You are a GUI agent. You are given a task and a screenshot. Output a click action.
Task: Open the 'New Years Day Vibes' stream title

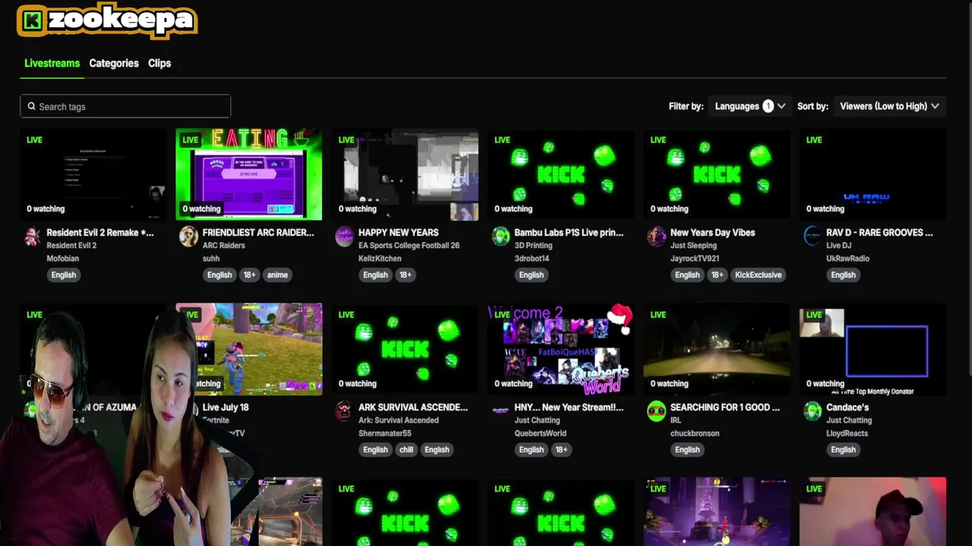point(712,233)
